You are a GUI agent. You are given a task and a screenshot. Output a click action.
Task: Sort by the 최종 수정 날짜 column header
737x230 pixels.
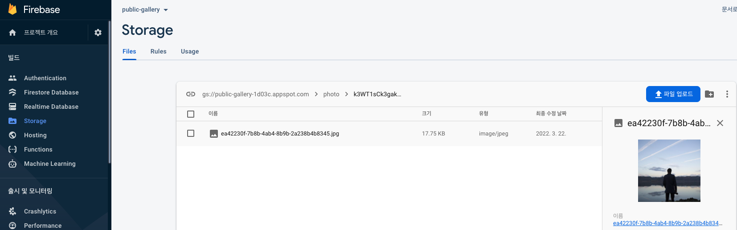551,114
